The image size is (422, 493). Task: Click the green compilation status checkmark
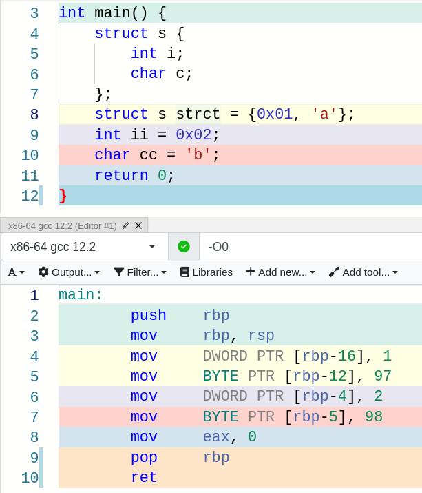point(184,247)
